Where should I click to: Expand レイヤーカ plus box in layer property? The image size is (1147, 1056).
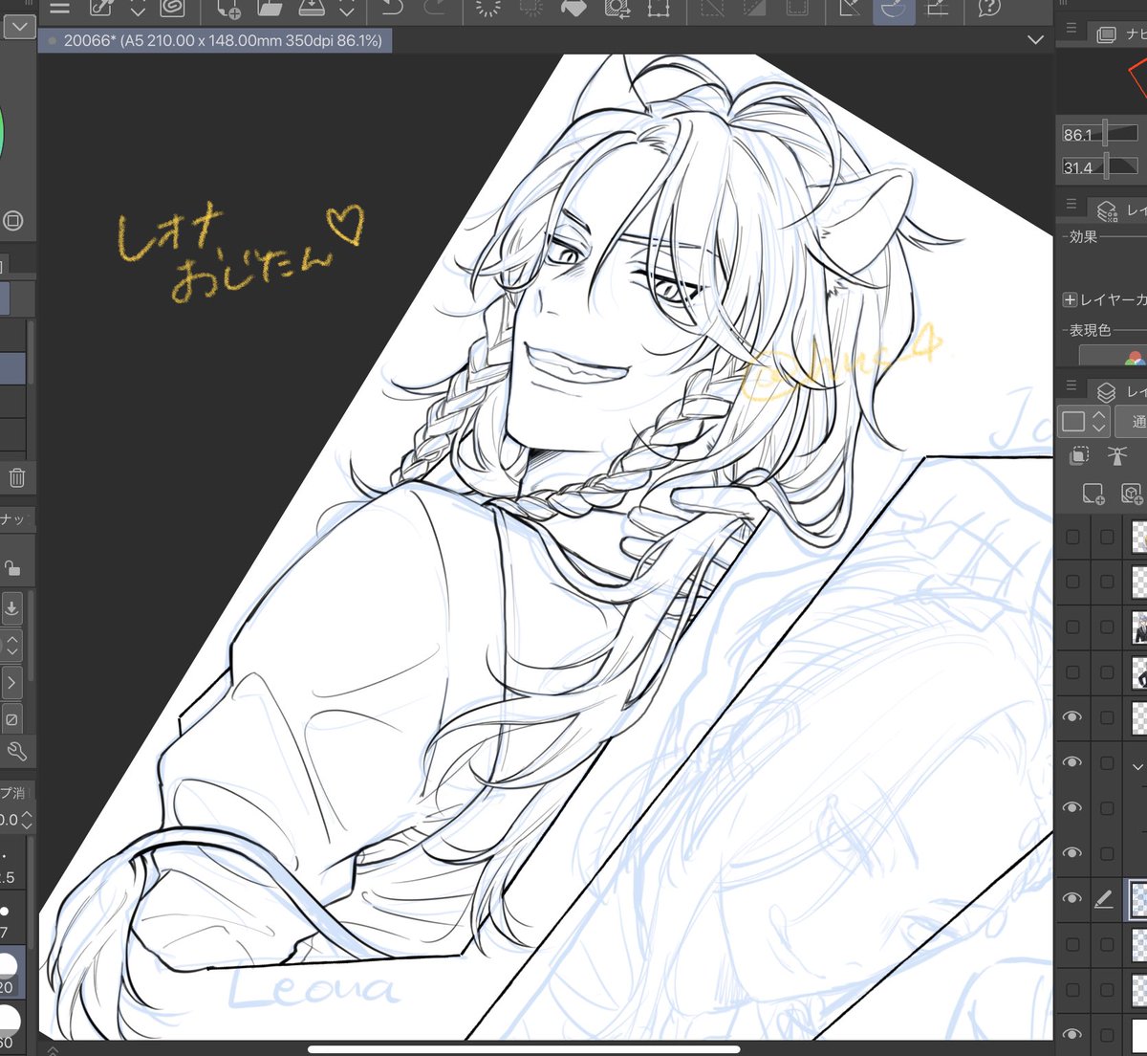pyautogui.click(x=1071, y=299)
